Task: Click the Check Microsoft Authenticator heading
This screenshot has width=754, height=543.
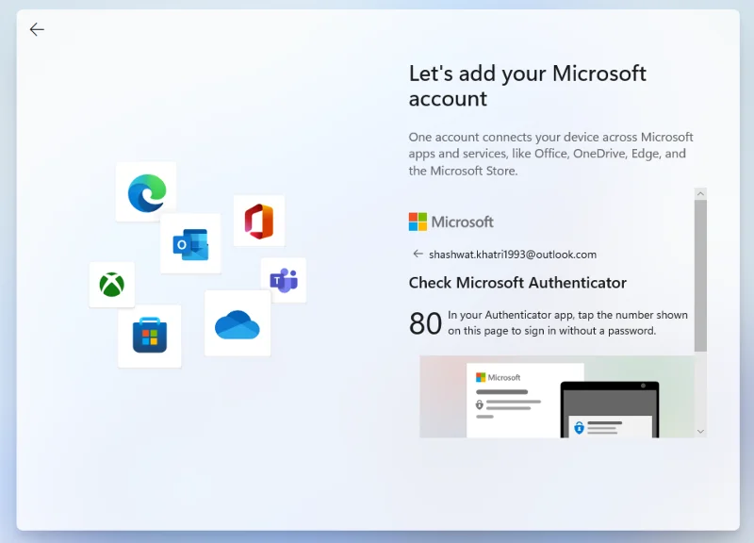Action: click(517, 283)
